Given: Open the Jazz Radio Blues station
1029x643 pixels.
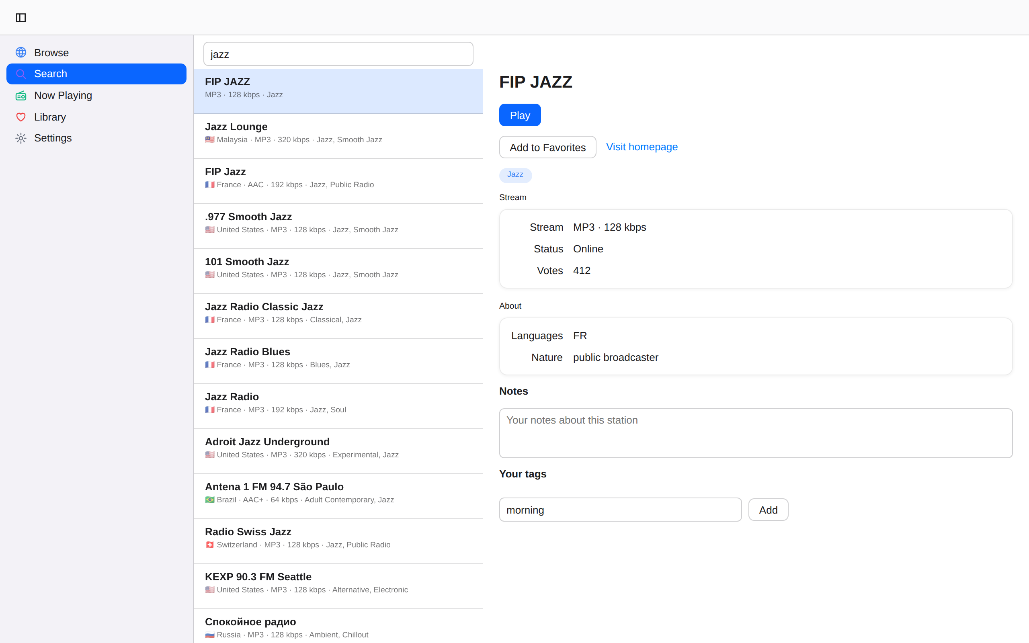Looking at the screenshot, I should pos(338,362).
